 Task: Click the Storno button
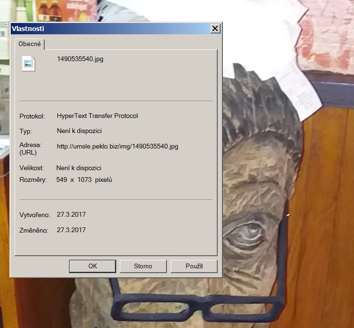[143, 266]
